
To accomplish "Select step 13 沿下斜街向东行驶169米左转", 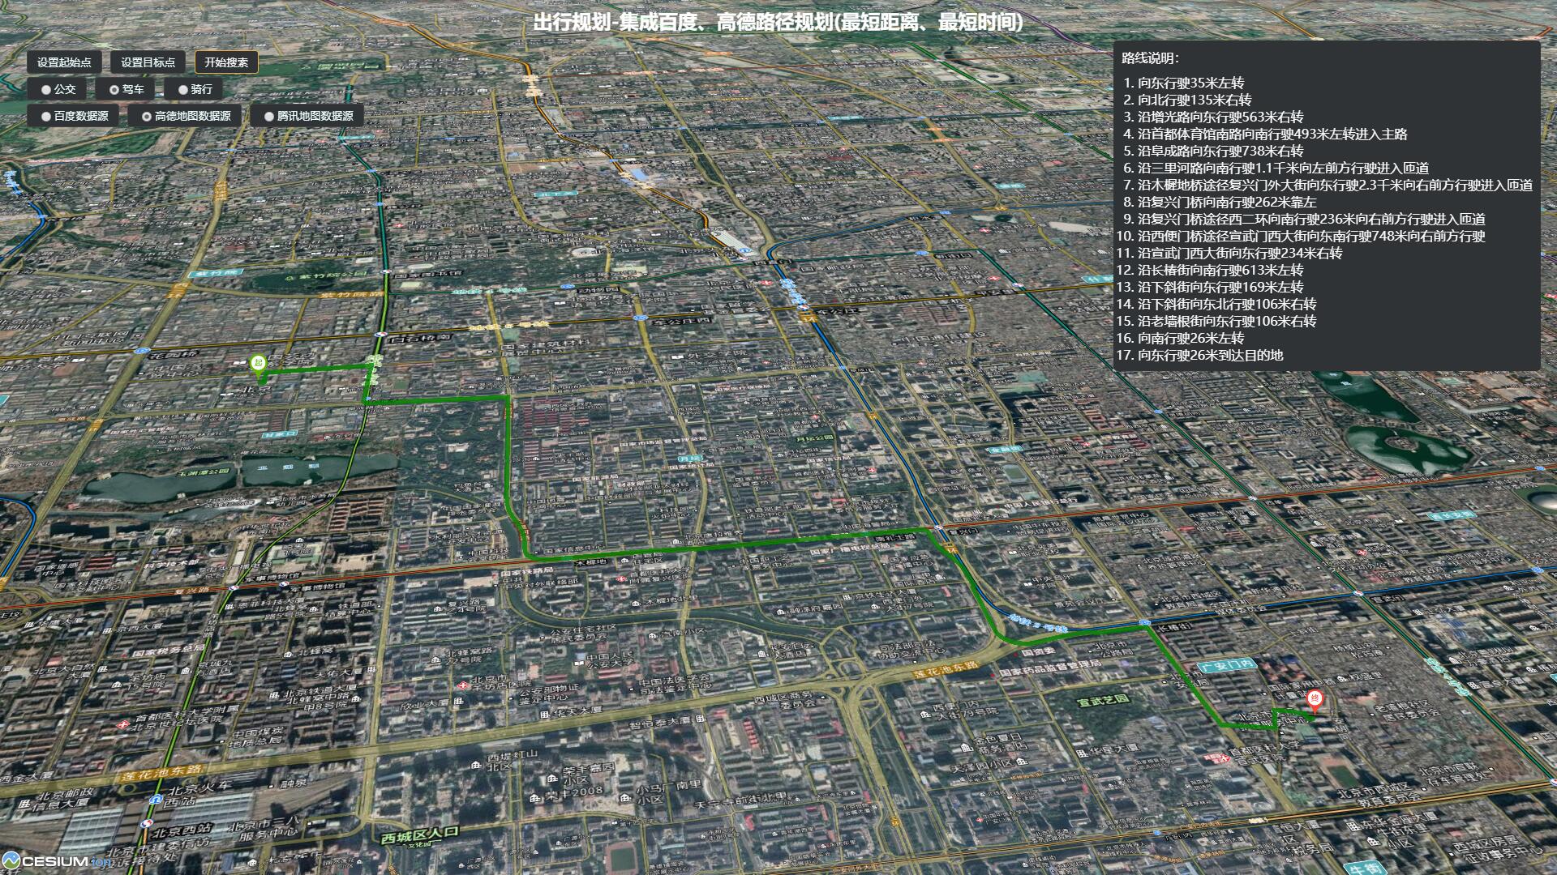I will (x=1220, y=287).
